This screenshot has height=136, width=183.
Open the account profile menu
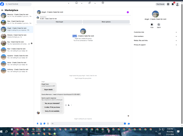pyautogui.click(x=178, y=4)
